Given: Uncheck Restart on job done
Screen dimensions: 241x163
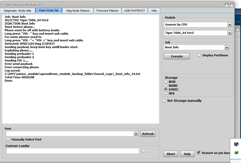Looking at the screenshot, I should (x=199, y=153).
